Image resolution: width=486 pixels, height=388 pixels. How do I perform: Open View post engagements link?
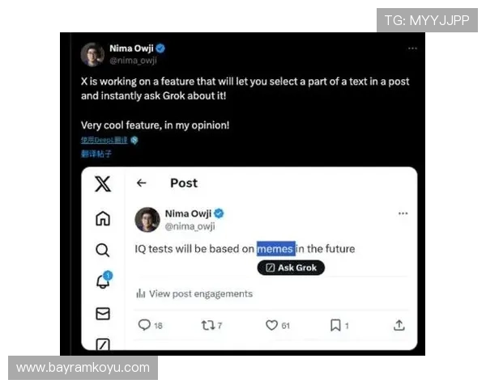(201, 293)
